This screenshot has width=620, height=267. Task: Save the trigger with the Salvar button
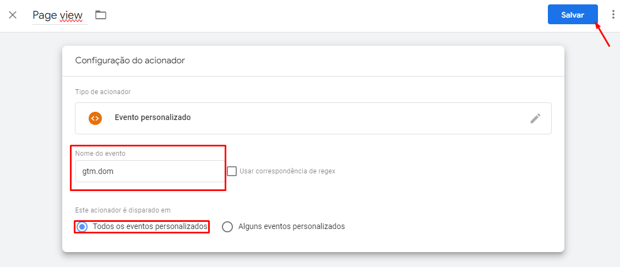coord(573,15)
